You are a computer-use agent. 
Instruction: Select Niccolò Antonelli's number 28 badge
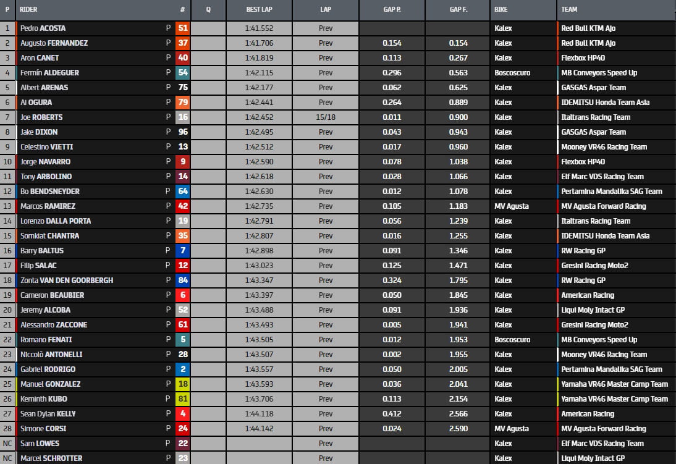pyautogui.click(x=182, y=355)
